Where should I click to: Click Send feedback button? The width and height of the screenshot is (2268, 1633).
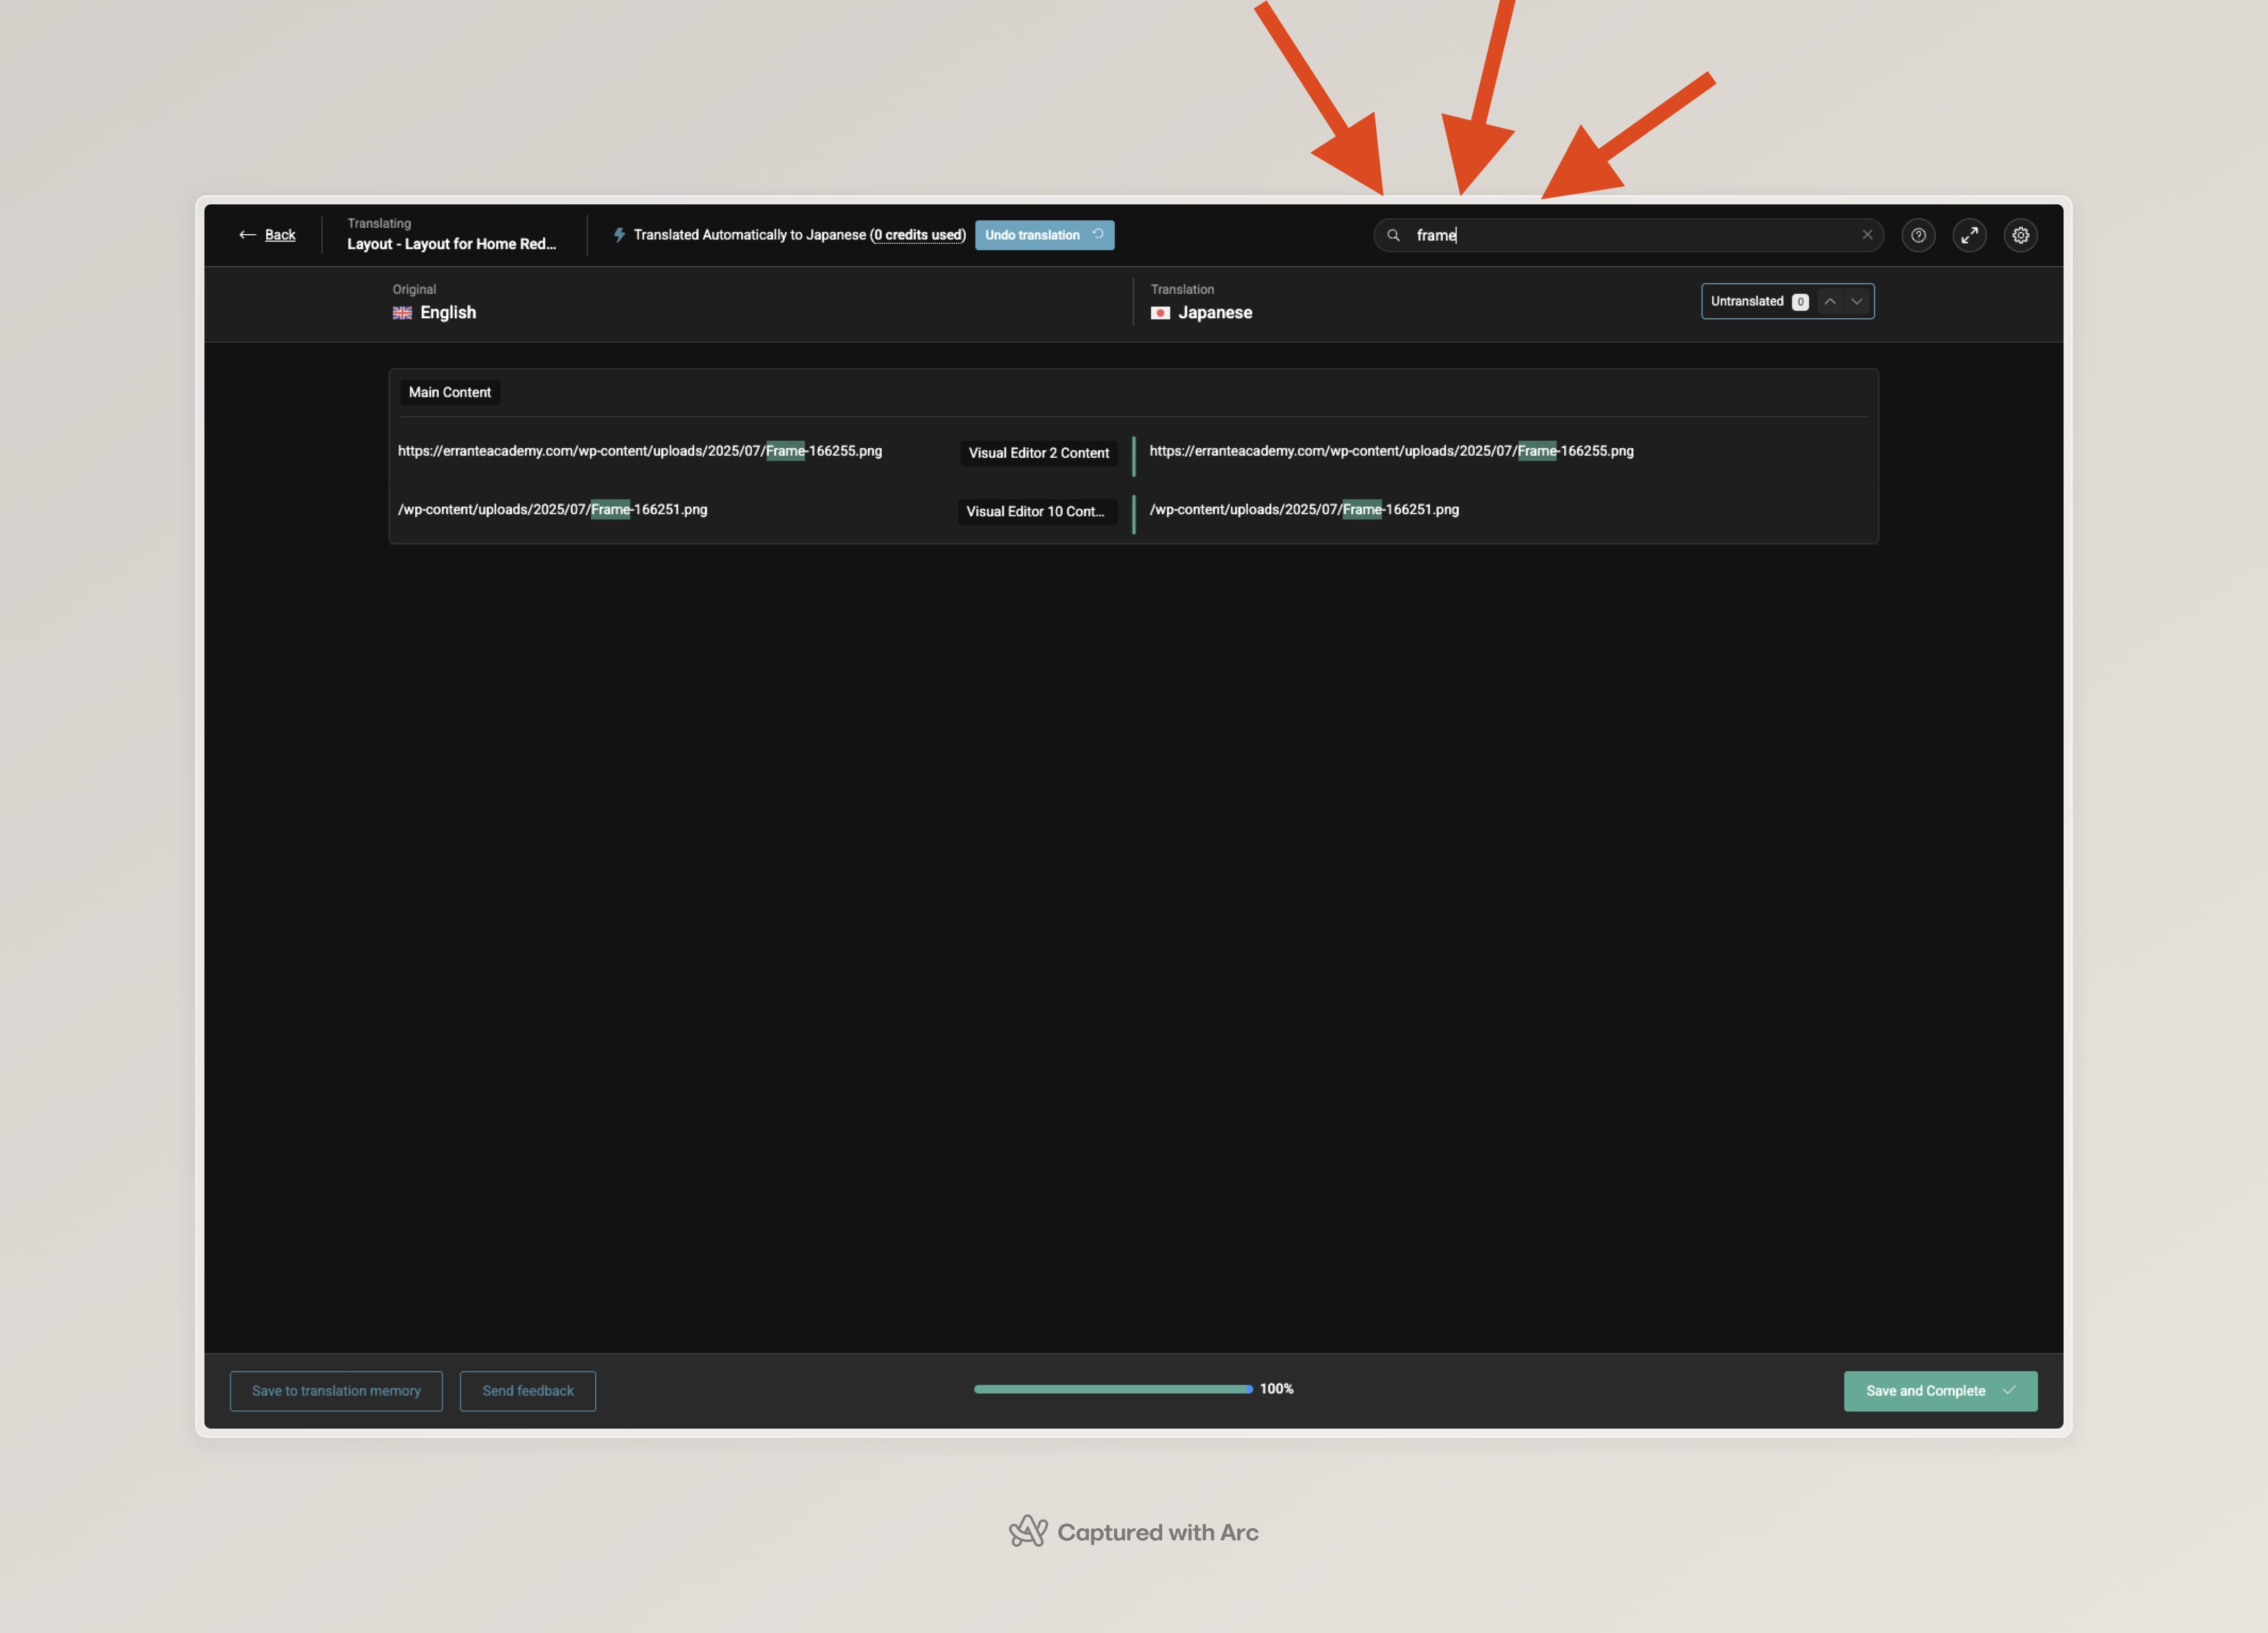pyautogui.click(x=527, y=1391)
